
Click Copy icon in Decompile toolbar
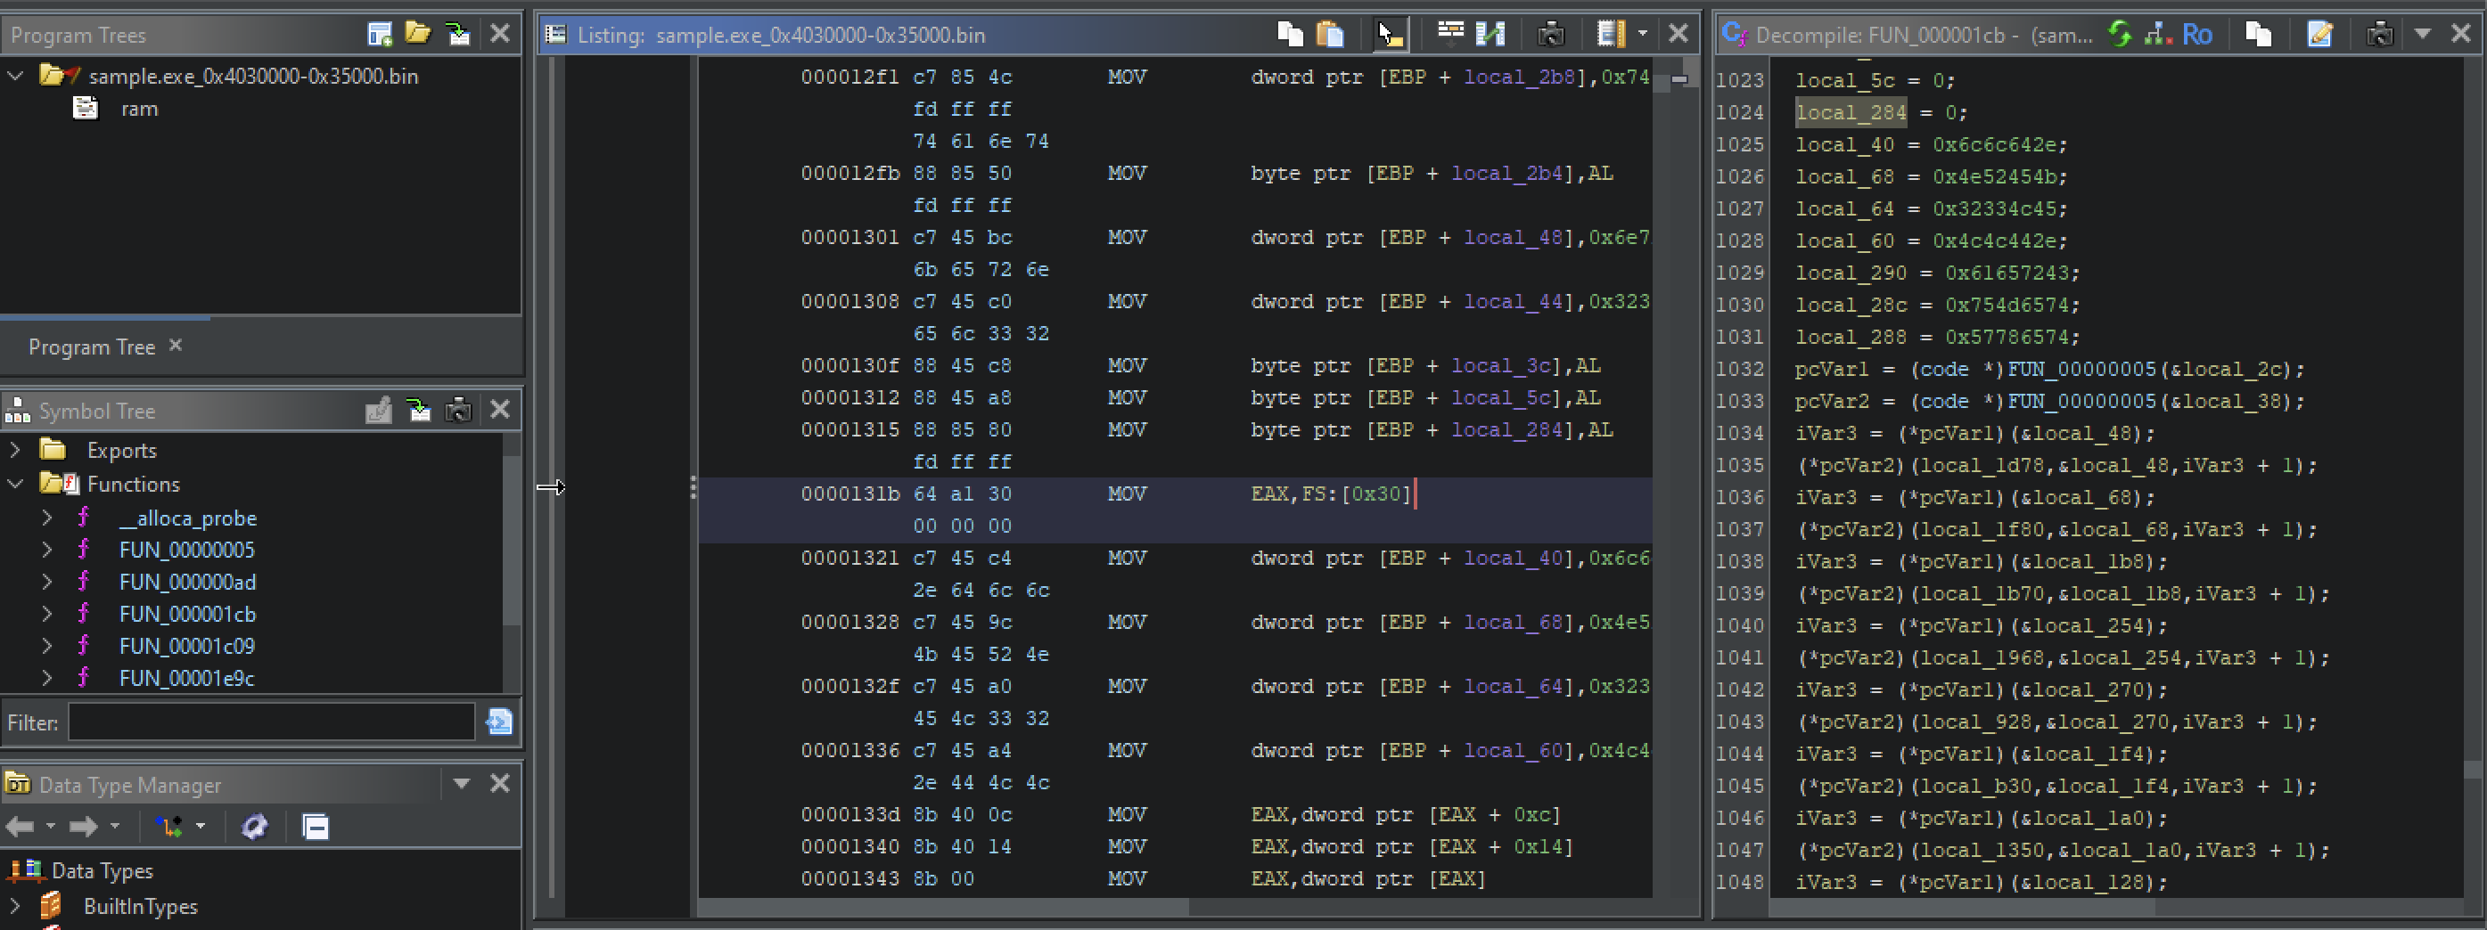click(x=2258, y=35)
